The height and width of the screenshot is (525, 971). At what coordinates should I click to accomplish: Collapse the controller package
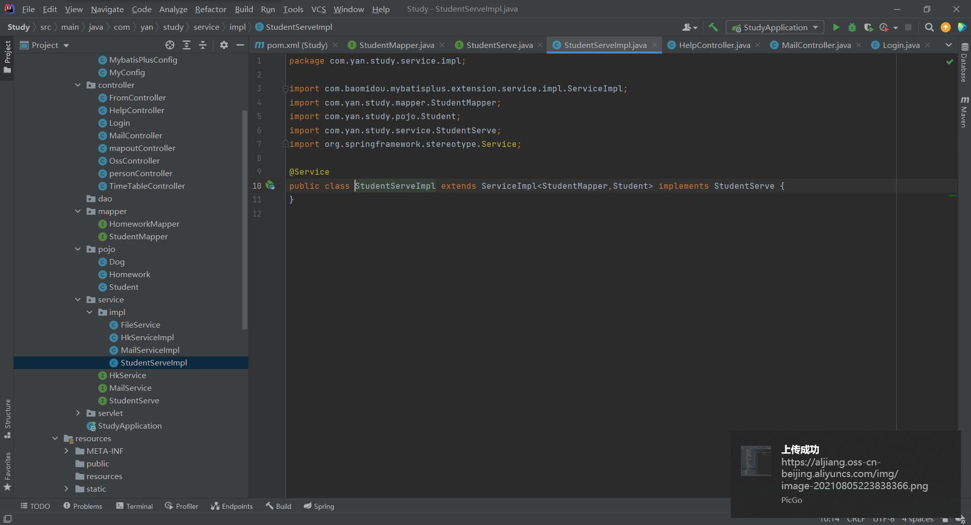[78, 85]
